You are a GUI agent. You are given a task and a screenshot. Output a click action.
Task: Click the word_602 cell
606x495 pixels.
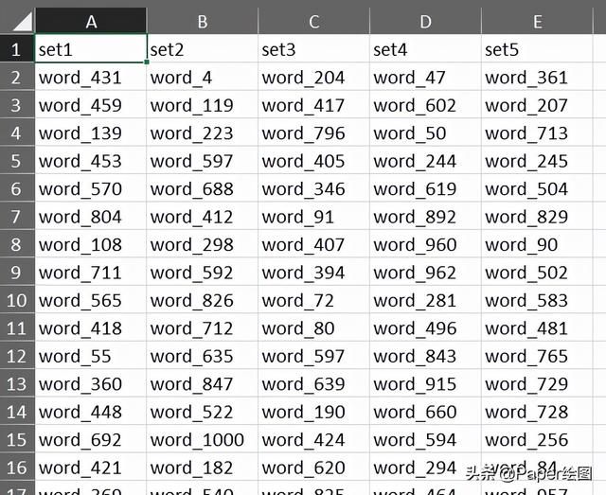pos(425,104)
